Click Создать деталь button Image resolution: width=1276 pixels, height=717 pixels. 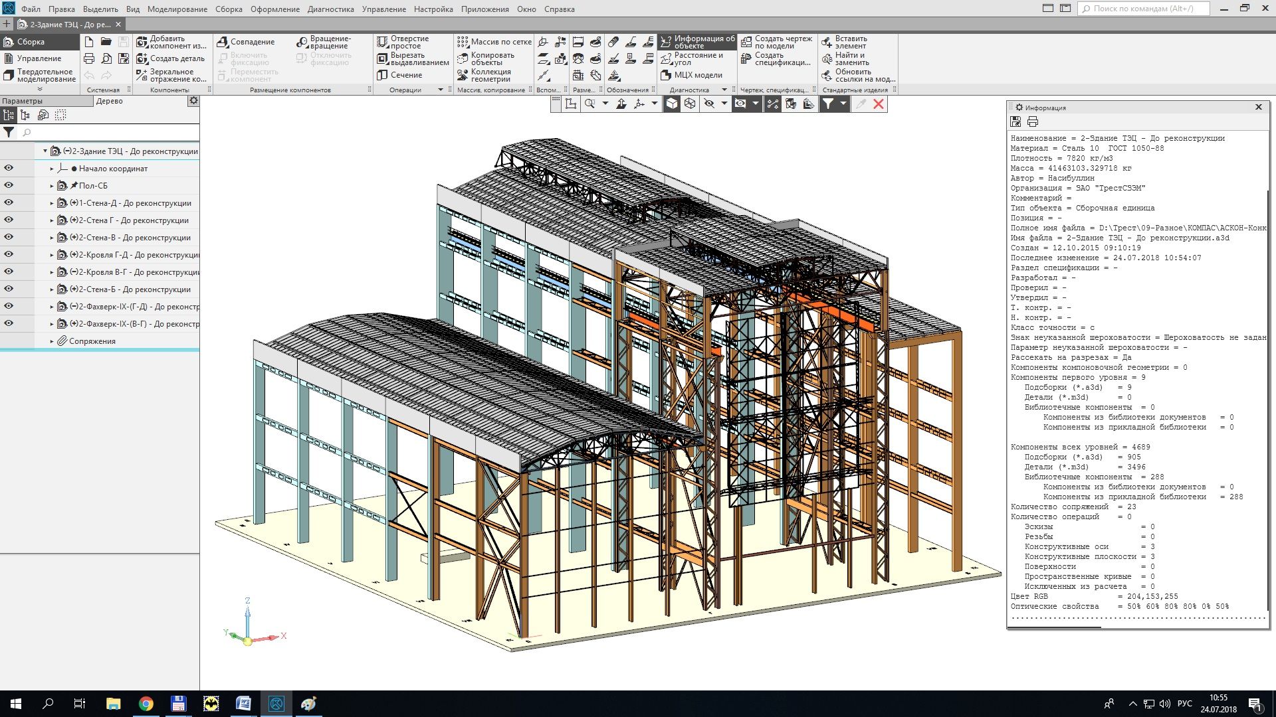tap(170, 58)
